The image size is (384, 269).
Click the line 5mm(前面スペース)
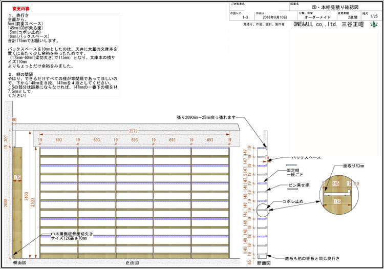click(25, 24)
